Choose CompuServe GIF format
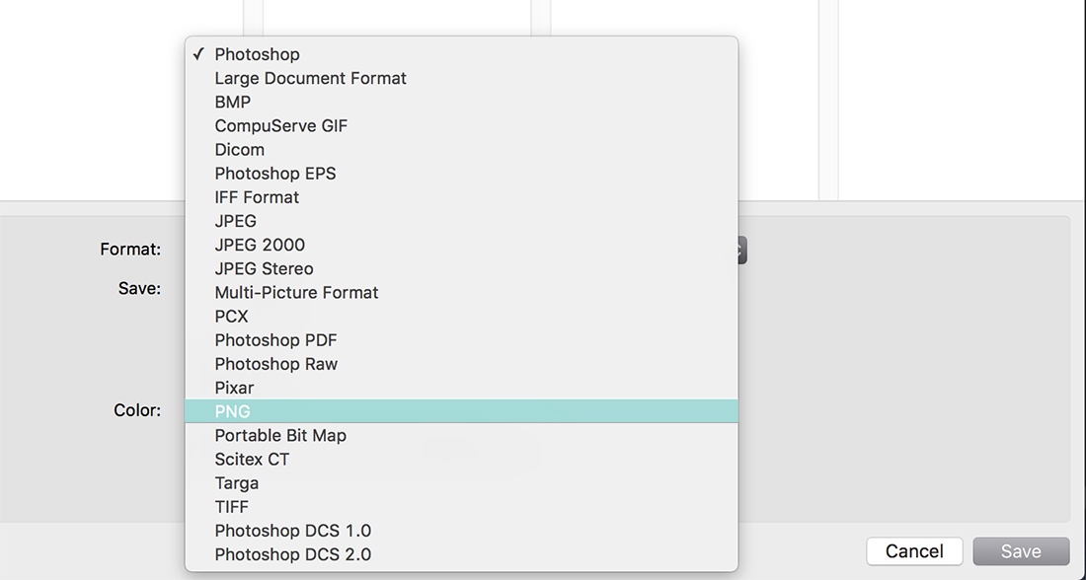 pyautogui.click(x=461, y=126)
